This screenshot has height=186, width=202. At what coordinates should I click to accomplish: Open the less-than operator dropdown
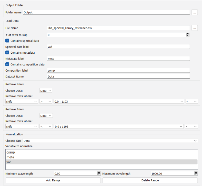click(46, 126)
